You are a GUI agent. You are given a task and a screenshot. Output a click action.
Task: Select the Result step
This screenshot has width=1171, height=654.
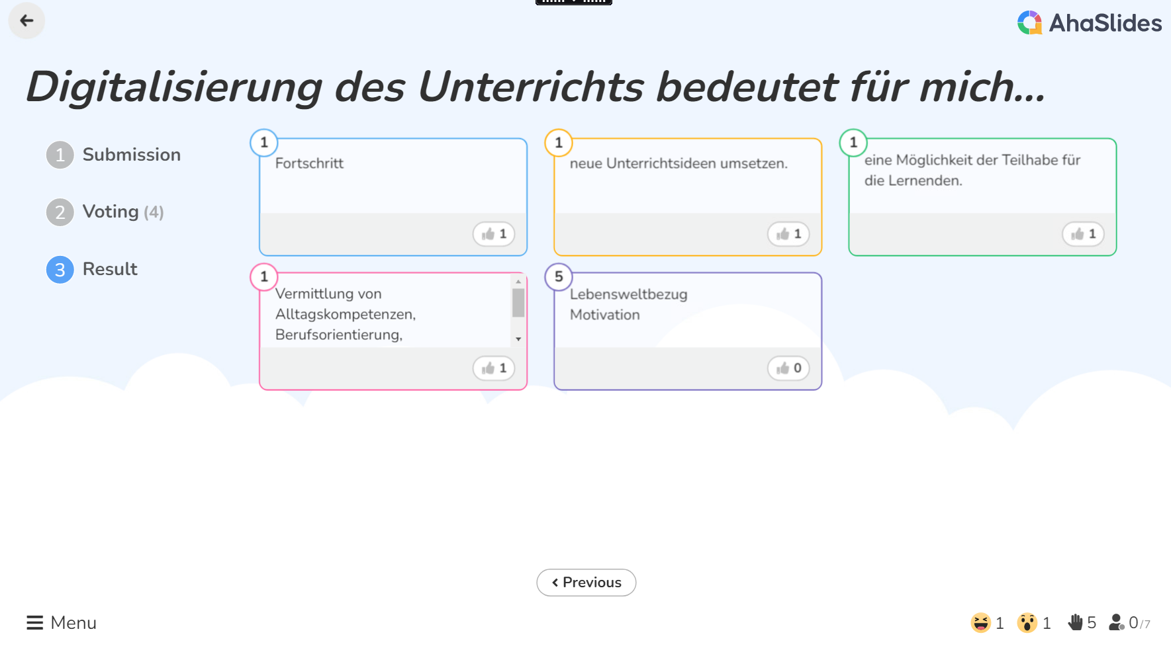tap(92, 269)
